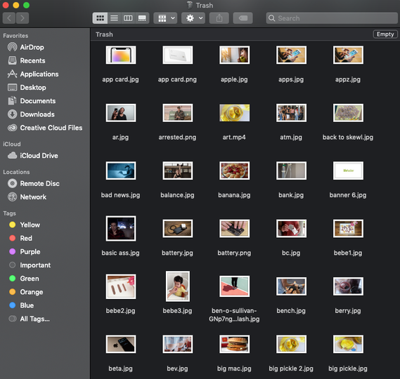Screen dimensions: 400x379
Task: Open the group-by arrangement dropdown
Action: (165, 18)
